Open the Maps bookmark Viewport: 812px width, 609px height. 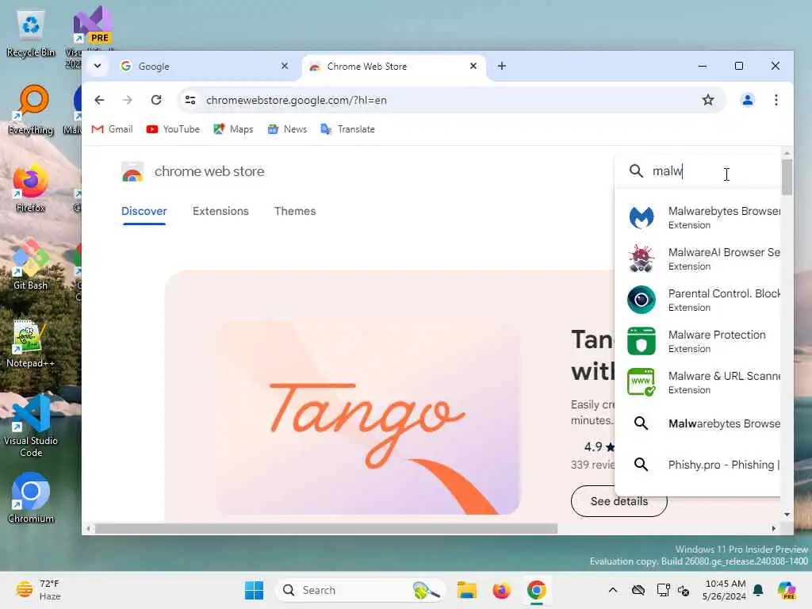click(233, 129)
